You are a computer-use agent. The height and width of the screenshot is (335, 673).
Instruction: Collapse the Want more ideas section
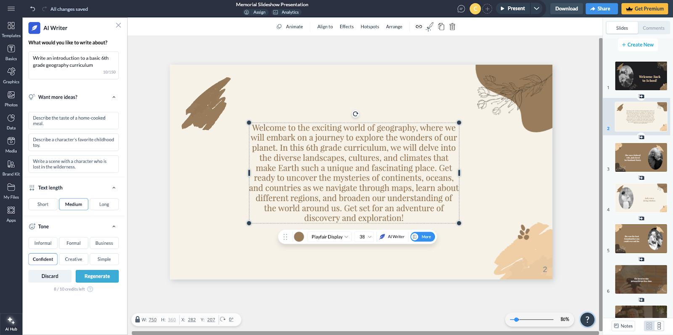point(114,97)
